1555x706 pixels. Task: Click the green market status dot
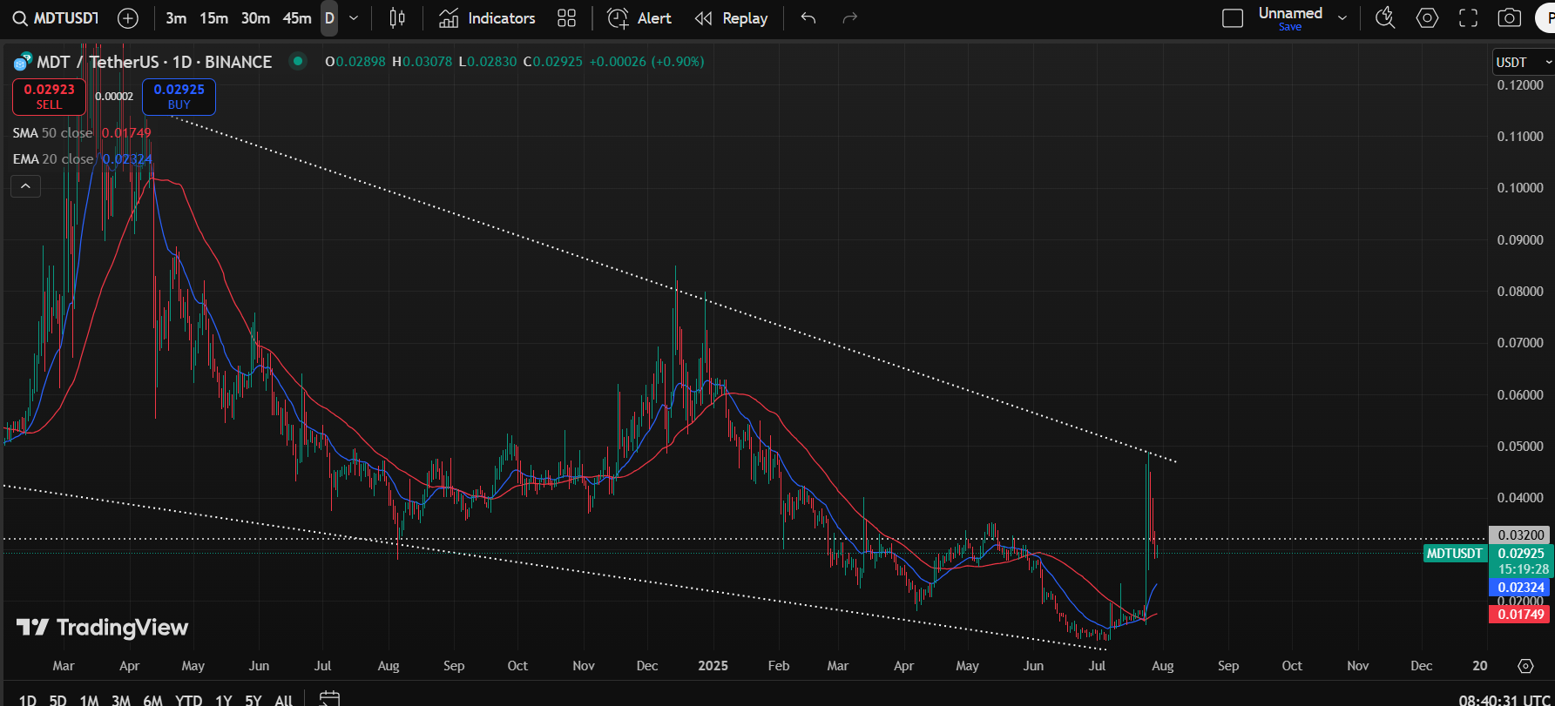click(298, 62)
